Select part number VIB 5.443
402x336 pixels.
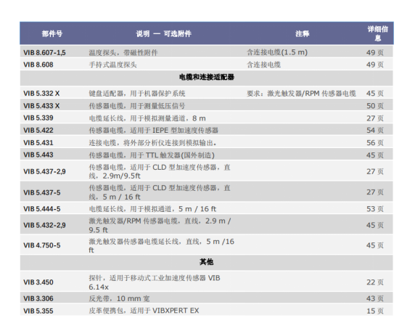[38, 155]
